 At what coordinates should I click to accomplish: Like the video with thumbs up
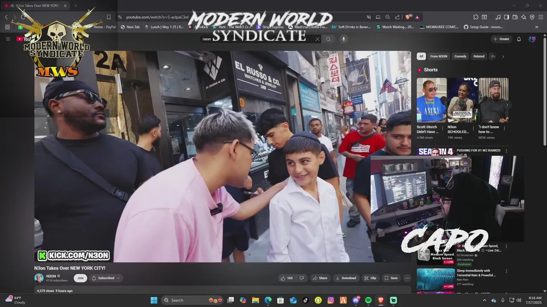(x=286, y=278)
